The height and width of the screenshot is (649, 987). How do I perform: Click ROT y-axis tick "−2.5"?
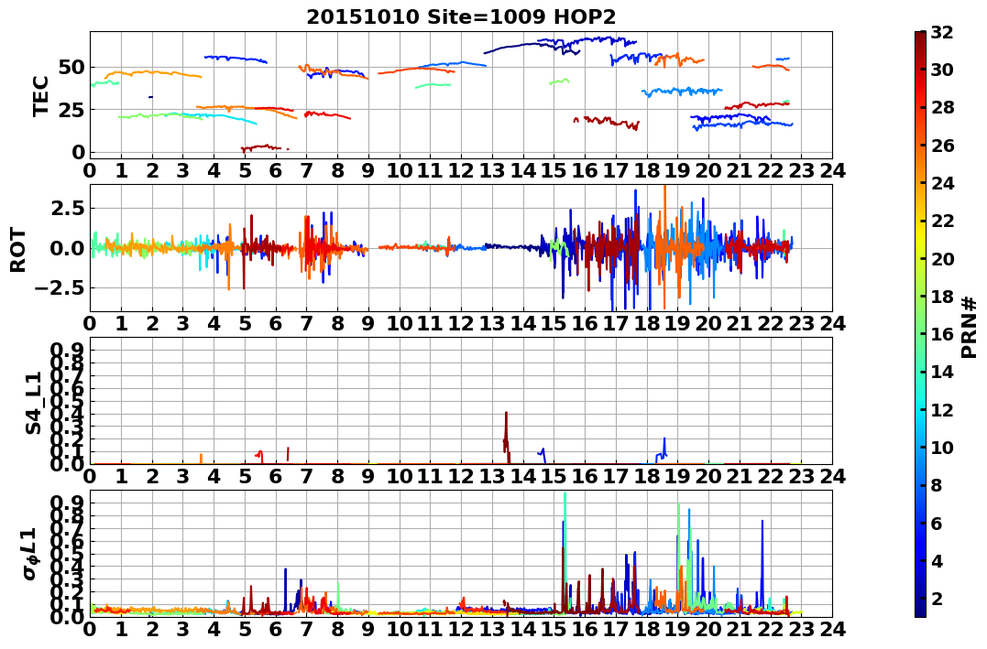(x=61, y=288)
